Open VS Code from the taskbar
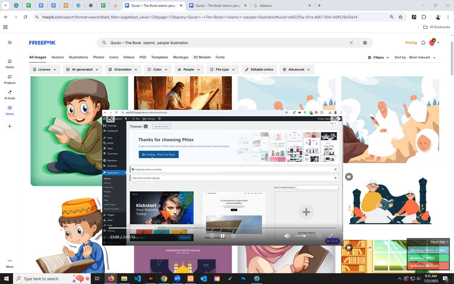The image size is (454, 284). click(138, 279)
